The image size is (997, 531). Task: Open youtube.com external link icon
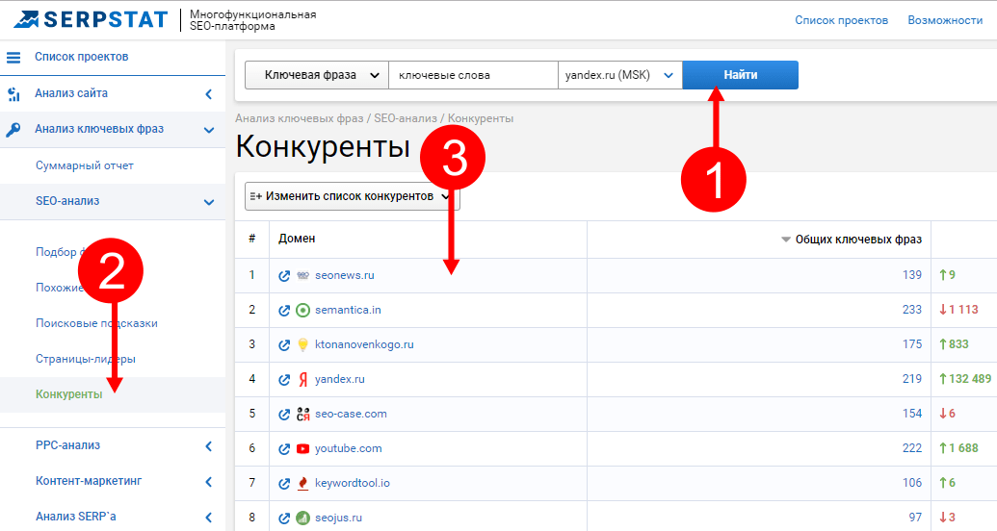(284, 448)
